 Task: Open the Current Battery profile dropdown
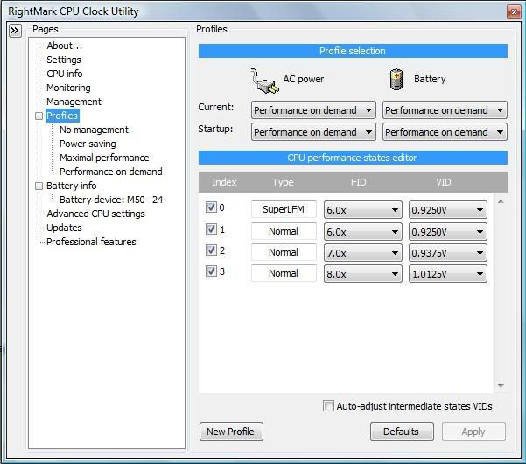445,110
